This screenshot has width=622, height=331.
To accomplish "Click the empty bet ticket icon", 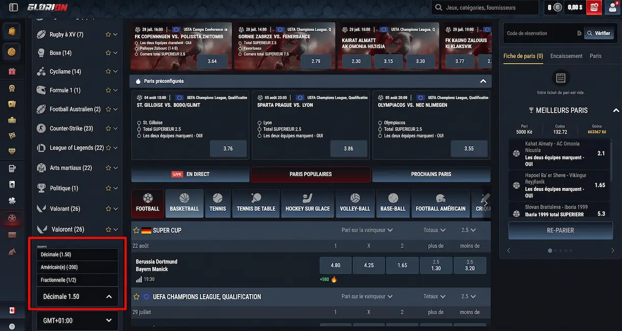I will coord(561,78).
